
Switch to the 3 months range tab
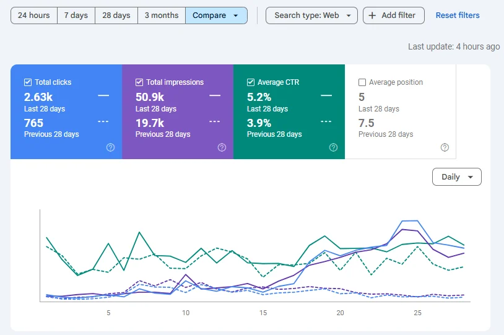[x=162, y=15]
